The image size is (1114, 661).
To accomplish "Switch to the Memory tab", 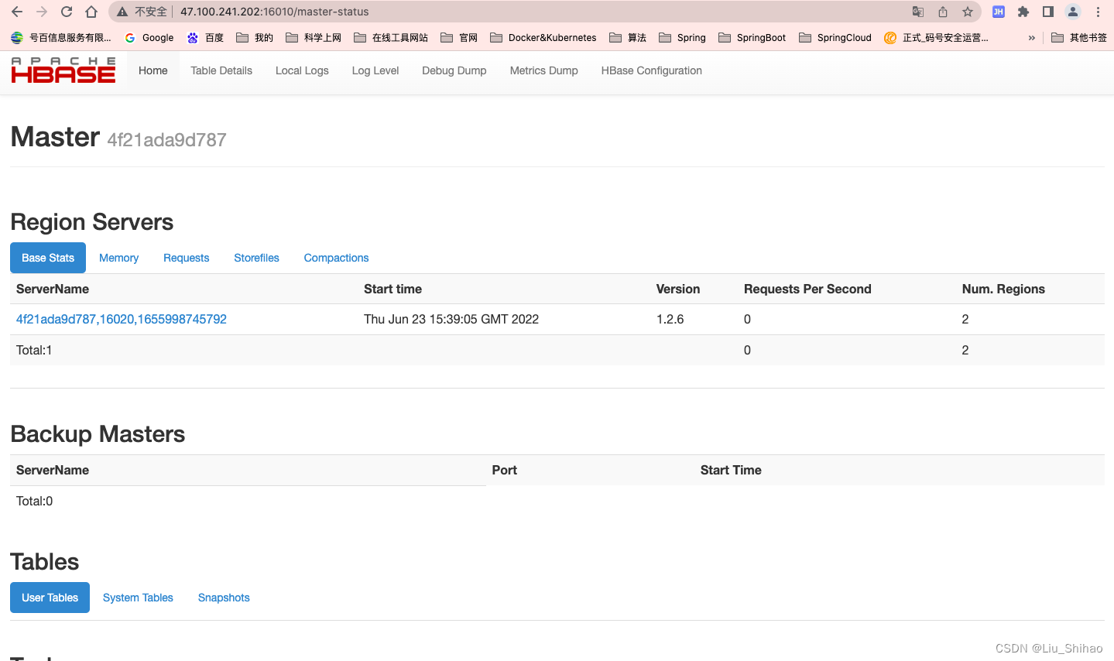I will click(x=119, y=258).
